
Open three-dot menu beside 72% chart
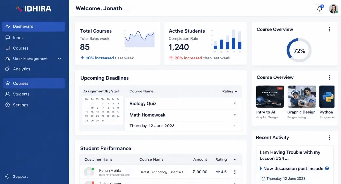point(329,29)
